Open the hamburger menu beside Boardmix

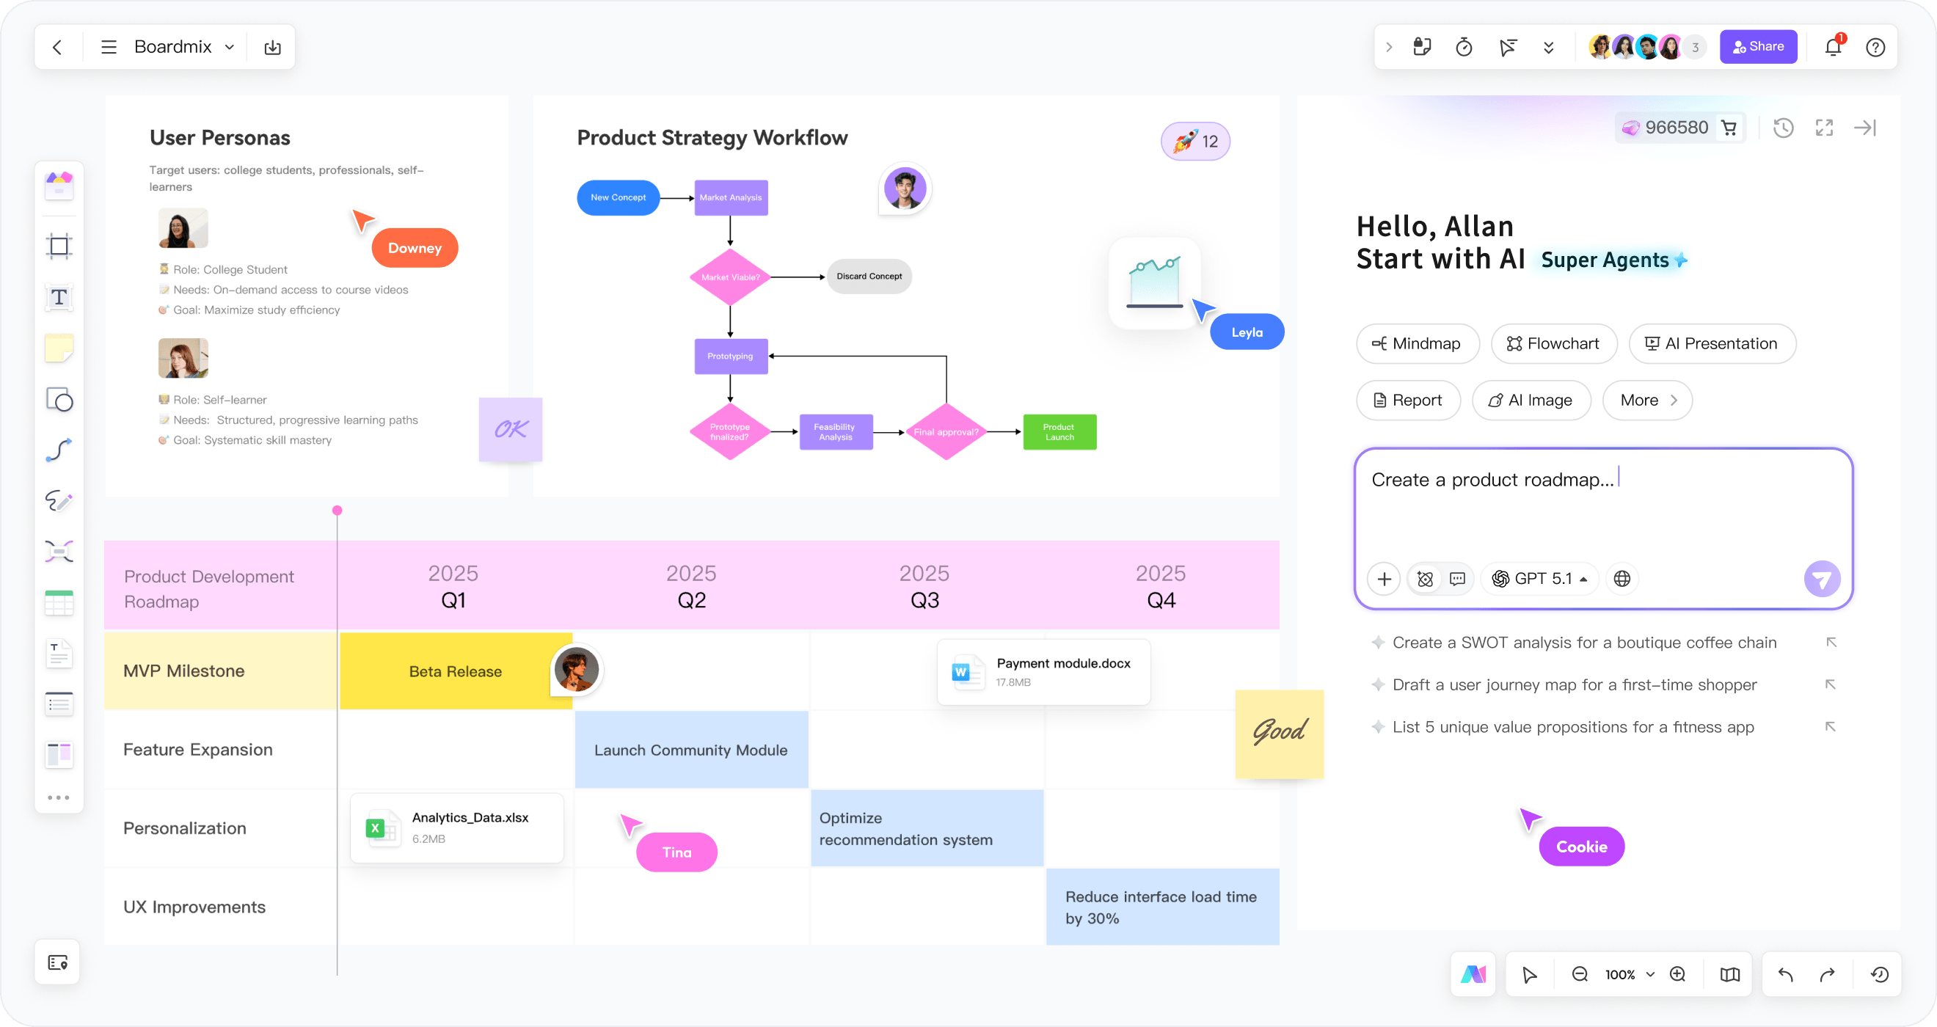pyautogui.click(x=109, y=48)
